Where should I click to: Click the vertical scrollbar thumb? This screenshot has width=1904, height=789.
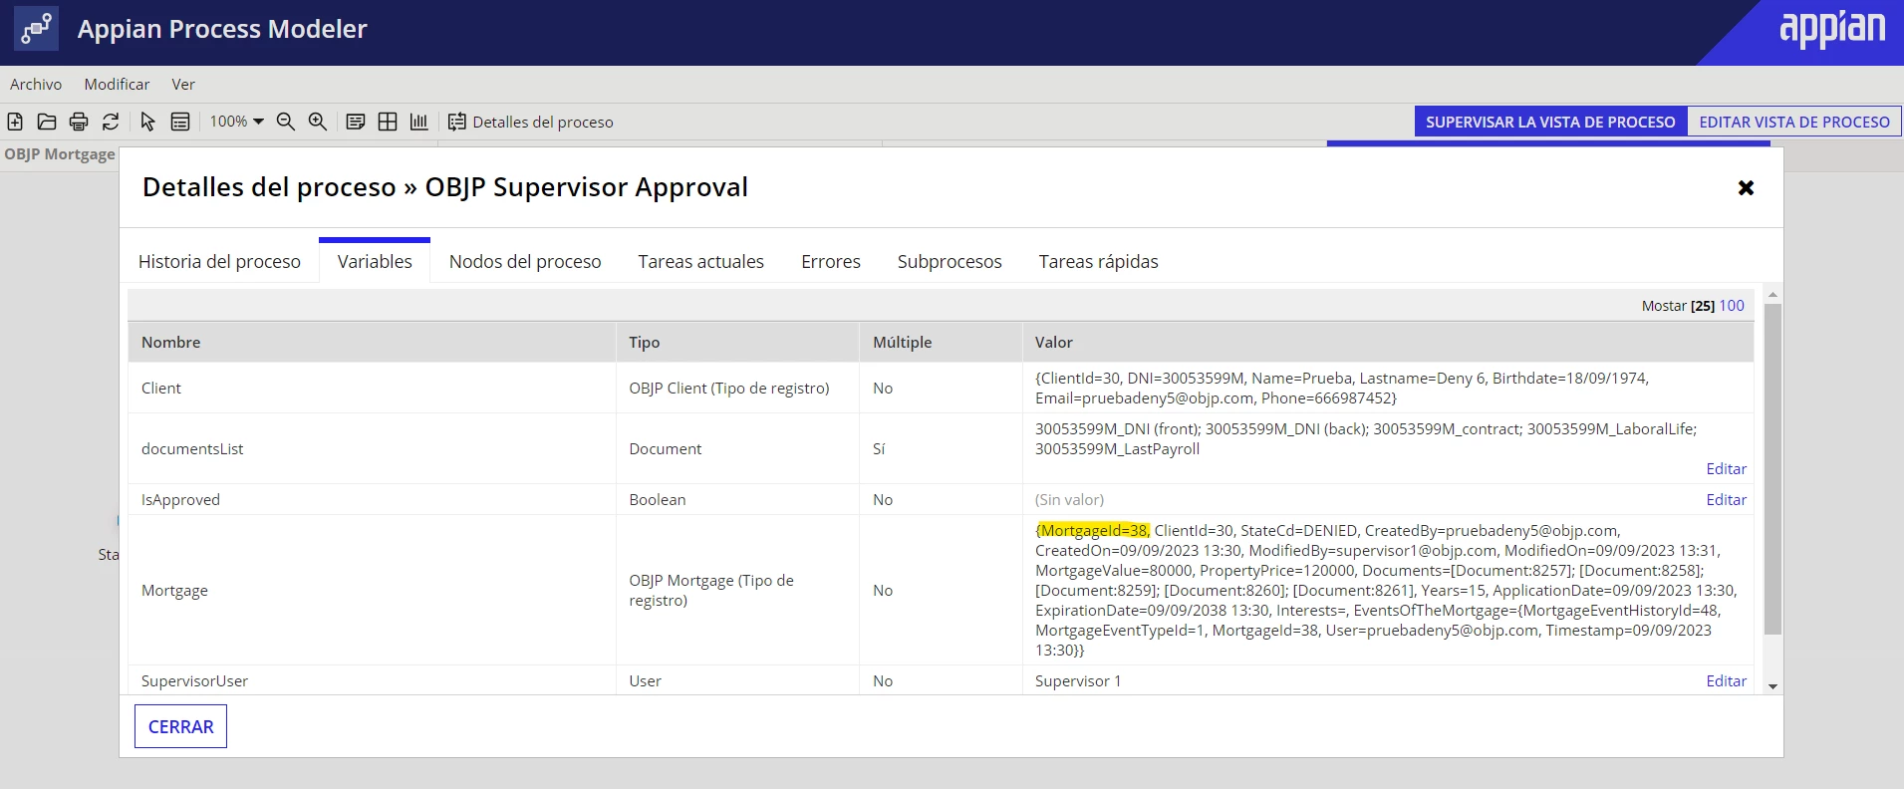tap(1772, 469)
